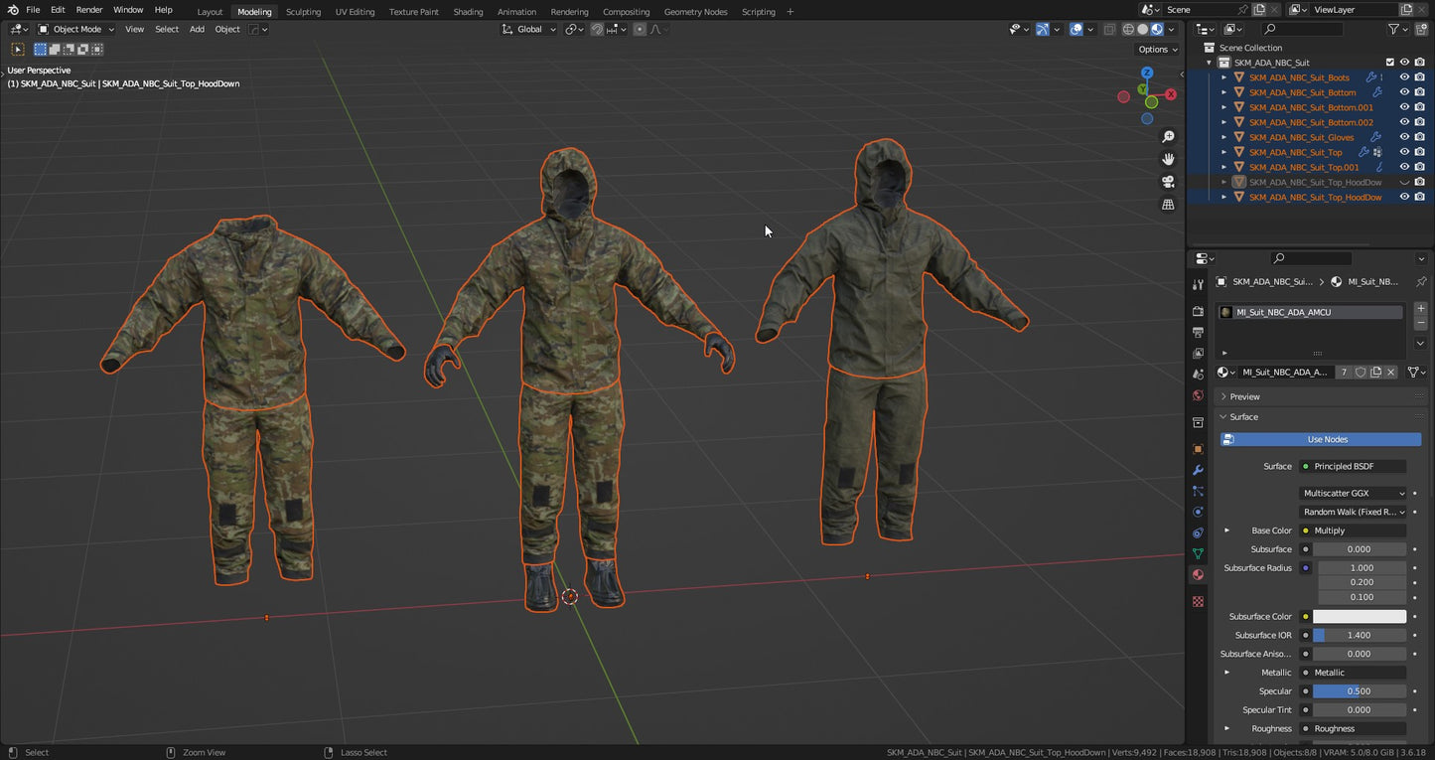1435x760 pixels.
Task: Open the Render menu
Action: pos(89,10)
